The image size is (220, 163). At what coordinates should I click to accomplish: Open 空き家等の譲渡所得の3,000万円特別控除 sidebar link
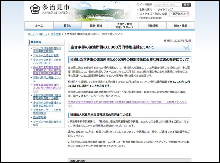(47, 88)
